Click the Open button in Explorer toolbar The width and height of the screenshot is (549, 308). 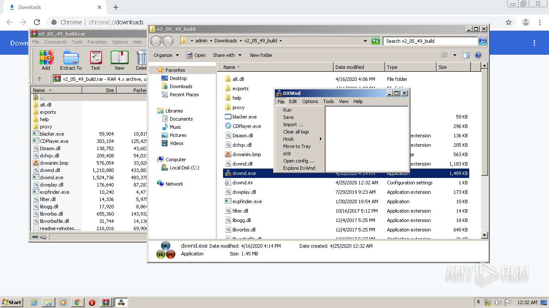tap(196, 55)
